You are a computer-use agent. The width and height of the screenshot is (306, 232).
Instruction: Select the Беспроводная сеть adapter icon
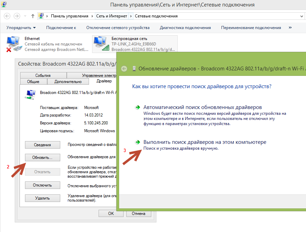click(x=101, y=44)
